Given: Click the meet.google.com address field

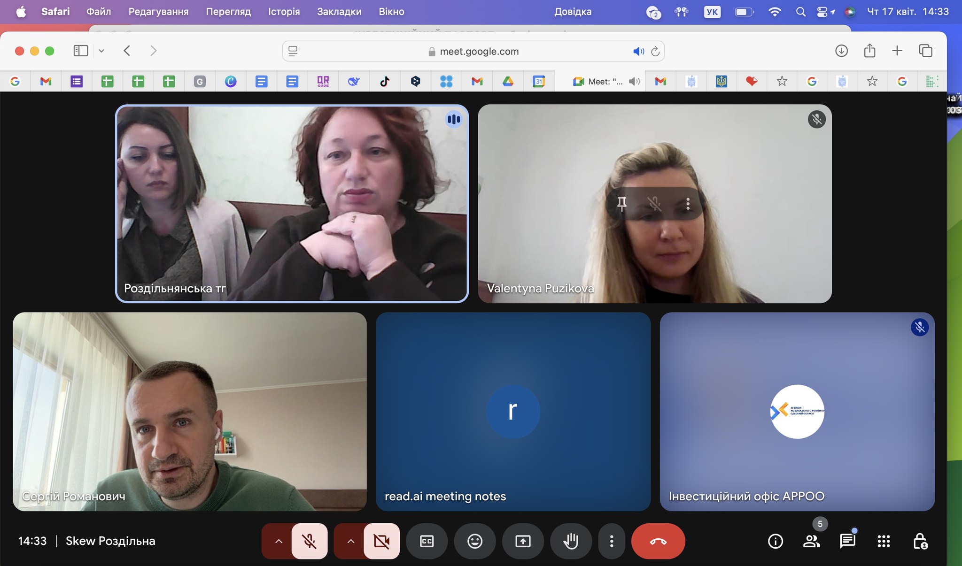Looking at the screenshot, I should 479,51.
